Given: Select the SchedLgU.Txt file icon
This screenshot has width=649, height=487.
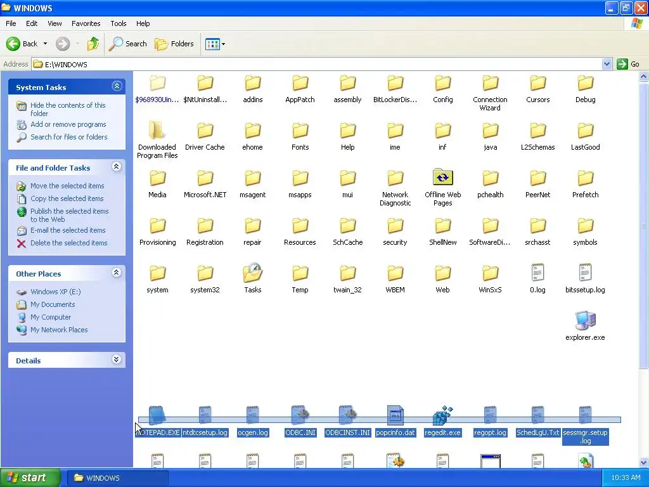Looking at the screenshot, I should pos(537,415).
